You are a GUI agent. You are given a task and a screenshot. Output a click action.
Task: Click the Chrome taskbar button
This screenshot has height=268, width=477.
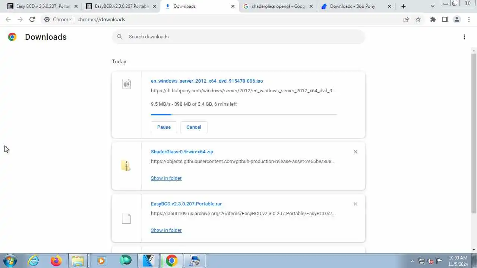point(171,261)
